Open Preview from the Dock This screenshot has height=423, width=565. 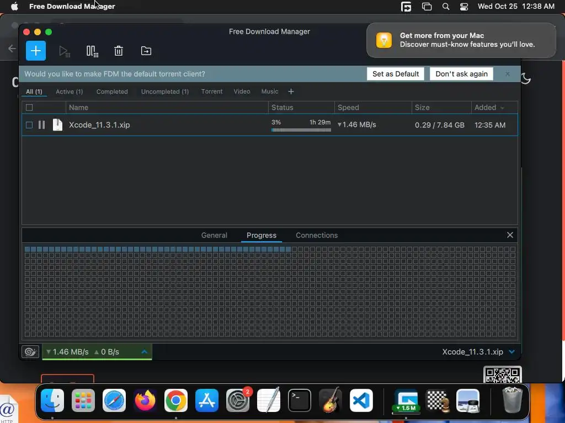tap(468, 400)
